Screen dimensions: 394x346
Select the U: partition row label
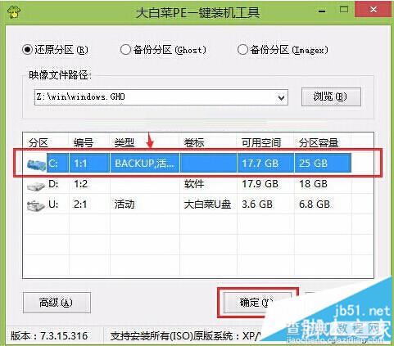pyautogui.click(x=53, y=204)
